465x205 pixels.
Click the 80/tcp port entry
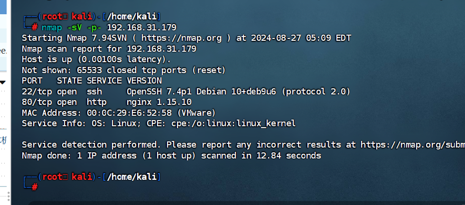pyautogui.click(x=37, y=102)
